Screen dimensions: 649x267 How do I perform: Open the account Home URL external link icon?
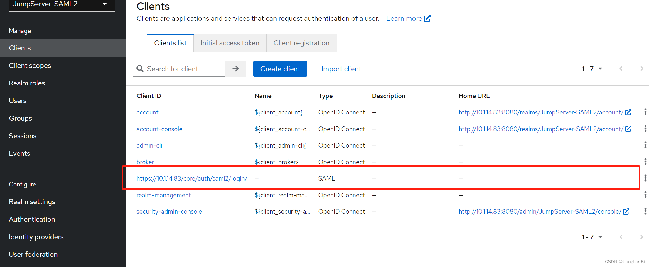click(628, 112)
